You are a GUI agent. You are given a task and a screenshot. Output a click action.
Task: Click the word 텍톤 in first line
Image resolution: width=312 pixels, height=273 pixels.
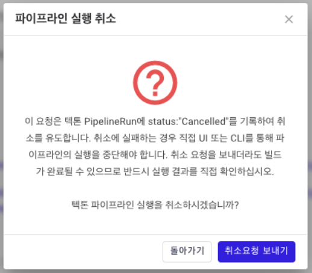tap(73, 121)
